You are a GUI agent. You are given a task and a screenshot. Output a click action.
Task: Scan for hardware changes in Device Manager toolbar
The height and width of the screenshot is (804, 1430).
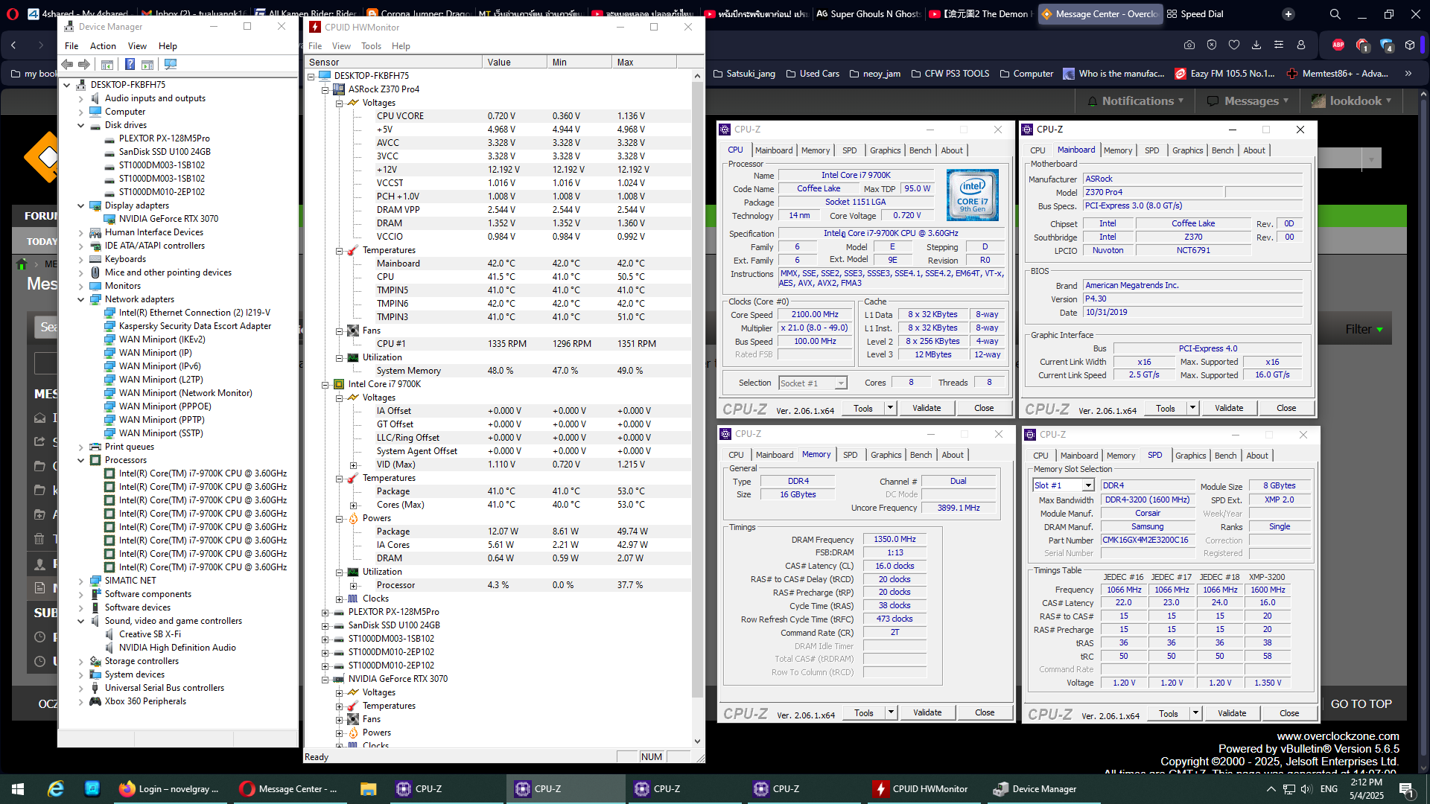pyautogui.click(x=171, y=65)
